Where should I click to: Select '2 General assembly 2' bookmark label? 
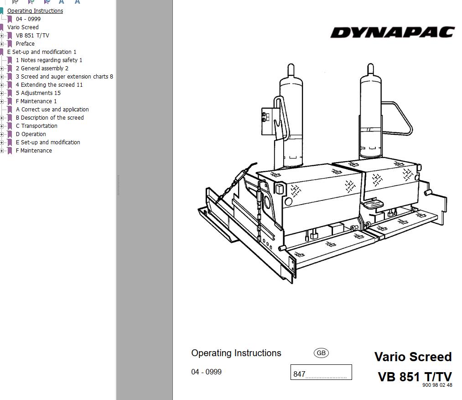(42, 68)
